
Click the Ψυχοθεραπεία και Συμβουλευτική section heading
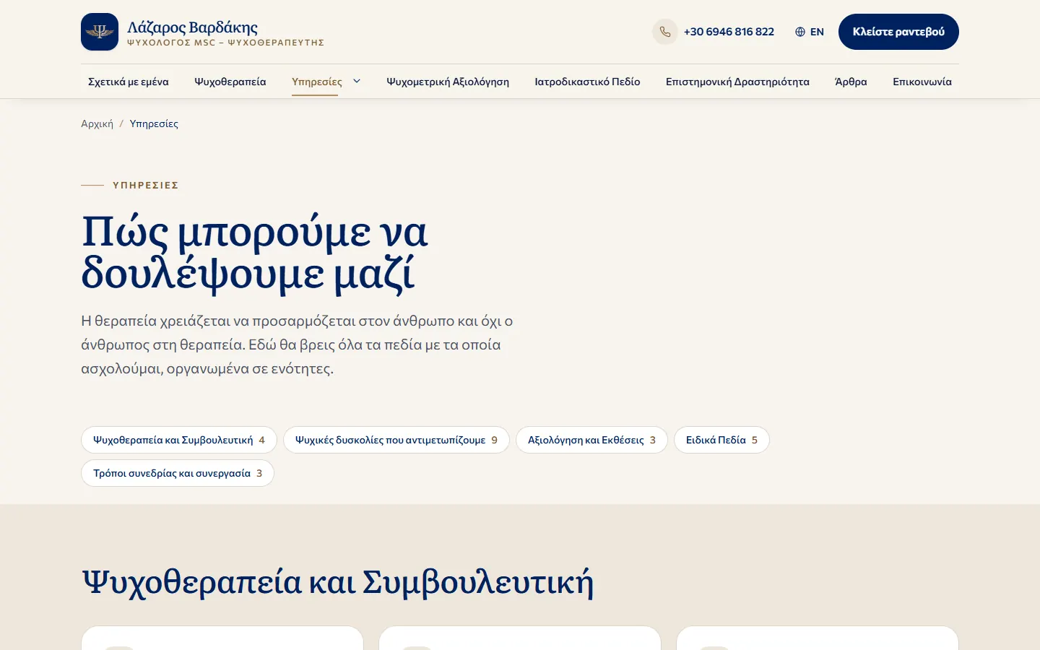coord(337,583)
